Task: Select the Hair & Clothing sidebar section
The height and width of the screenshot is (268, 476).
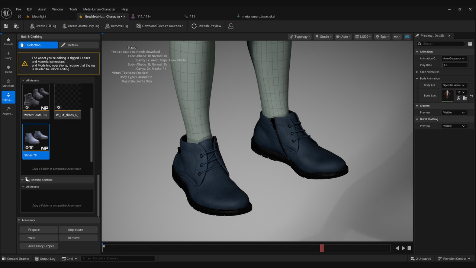Action: coord(8,97)
